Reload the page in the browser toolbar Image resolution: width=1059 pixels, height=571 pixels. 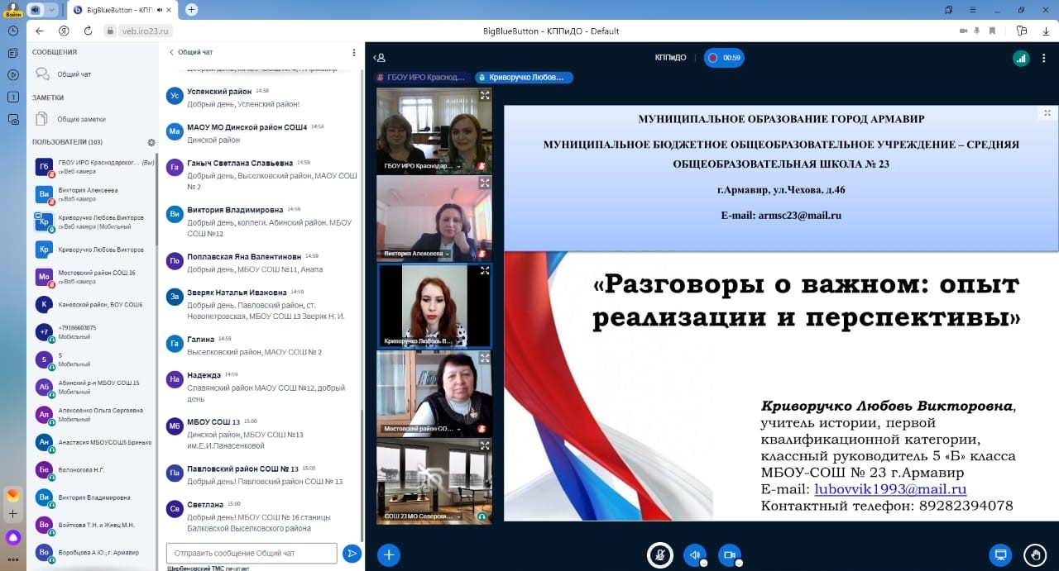88,31
